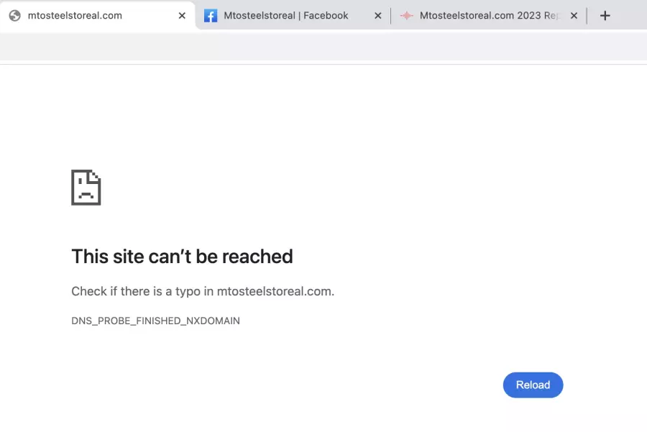Click the divider between second and third tabs

[390, 16]
